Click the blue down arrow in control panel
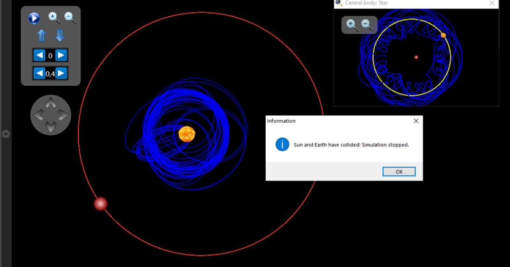Viewport: 510px width, 267px height. [x=60, y=36]
